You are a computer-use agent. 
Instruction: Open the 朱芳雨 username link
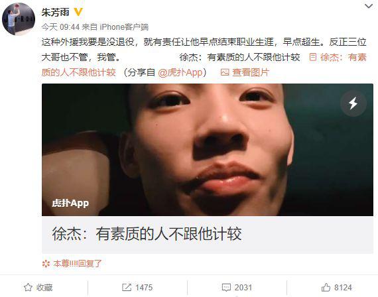click(56, 12)
